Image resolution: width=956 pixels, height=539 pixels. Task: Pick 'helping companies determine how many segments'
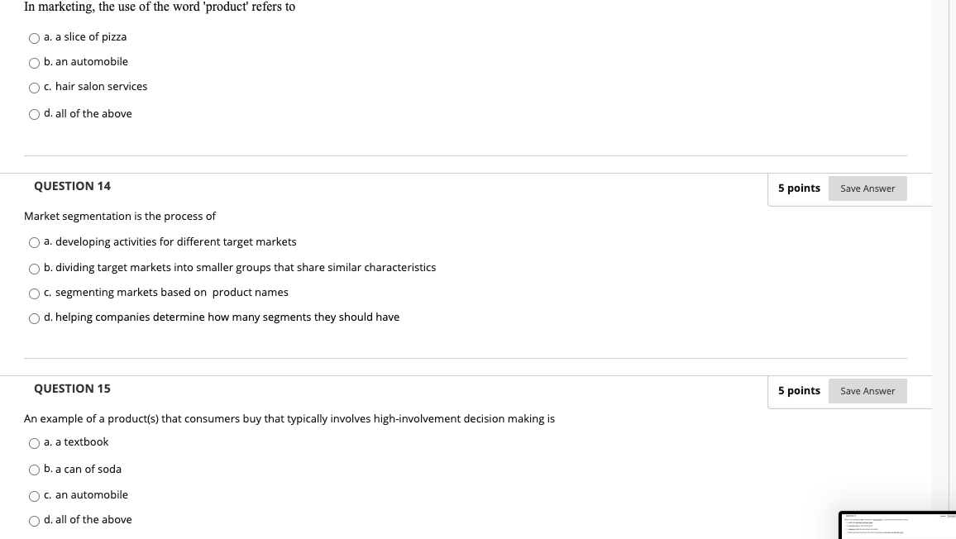[x=34, y=318]
